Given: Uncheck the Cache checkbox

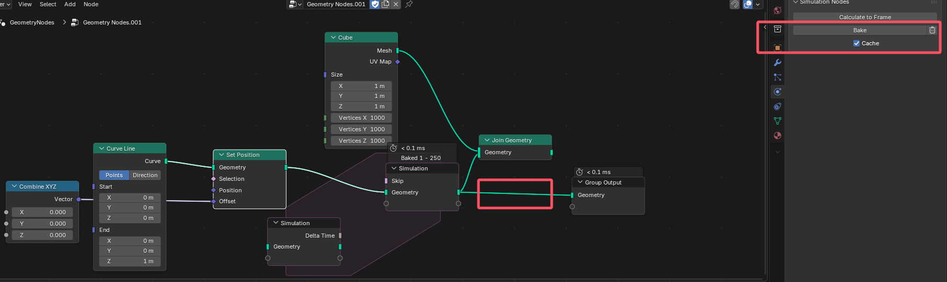Looking at the screenshot, I should point(857,43).
